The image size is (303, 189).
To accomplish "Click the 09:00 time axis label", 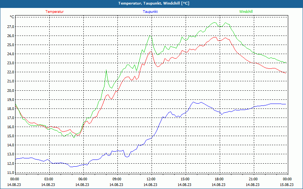I will (117, 179).
